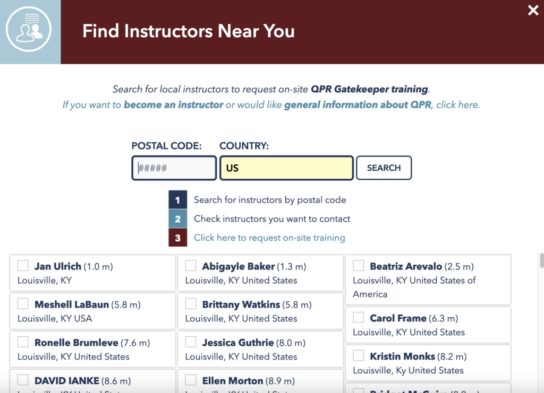Click the 'Find Instructors Near You' heading
Screen dimensions: 544x393
click(189, 31)
